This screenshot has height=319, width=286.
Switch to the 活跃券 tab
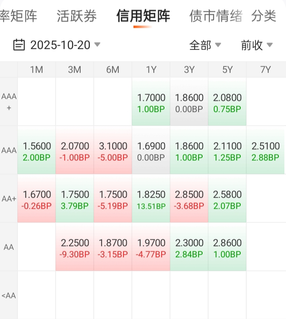tap(77, 16)
